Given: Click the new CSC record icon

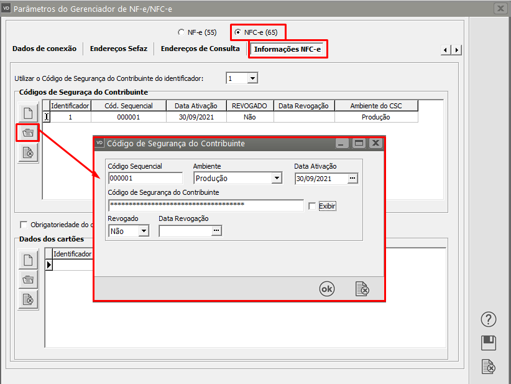Looking at the screenshot, I should coord(28,113).
